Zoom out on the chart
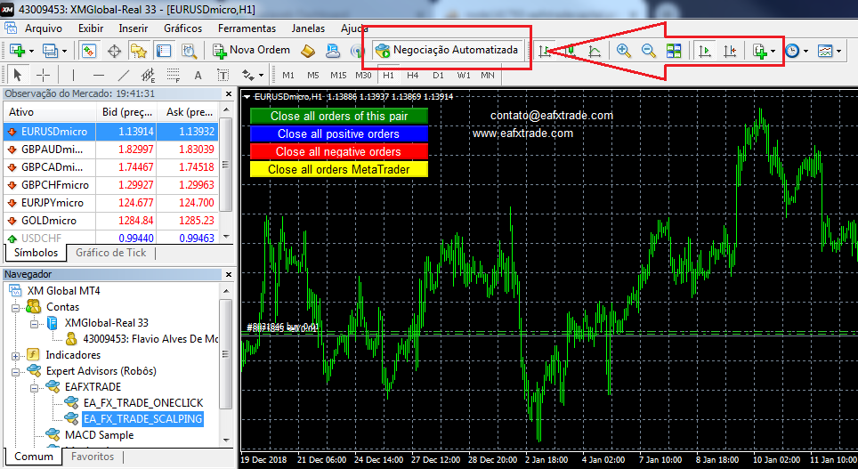Viewport: 858px width, 469px height. 649,51
